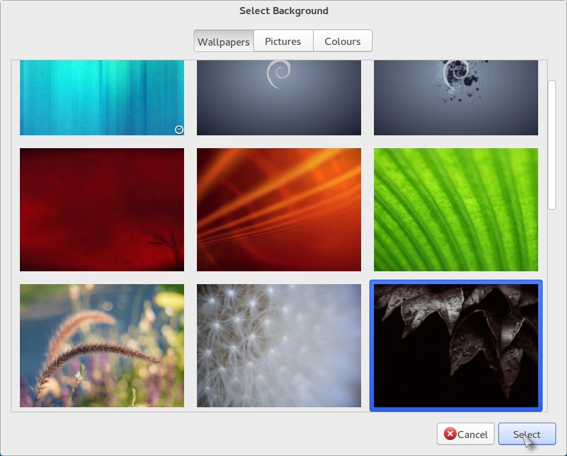The height and width of the screenshot is (456, 567).
Task: Open the Pictures tab
Action: pyautogui.click(x=283, y=41)
